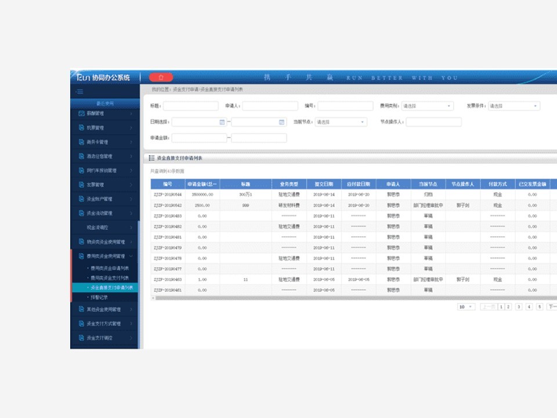Open the end date calendar picker icon
The height and width of the screenshot is (418, 557).
282,122
